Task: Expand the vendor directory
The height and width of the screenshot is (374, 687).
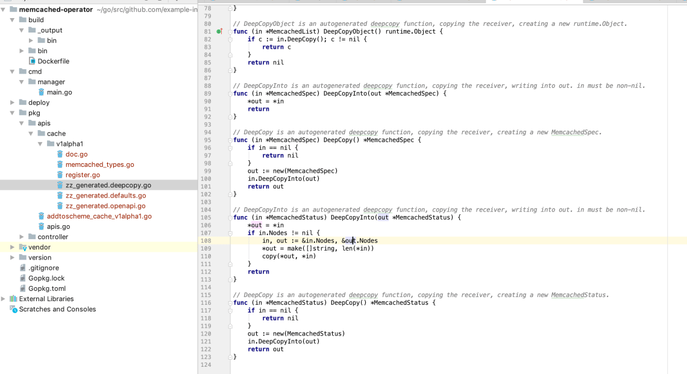Action: point(13,247)
